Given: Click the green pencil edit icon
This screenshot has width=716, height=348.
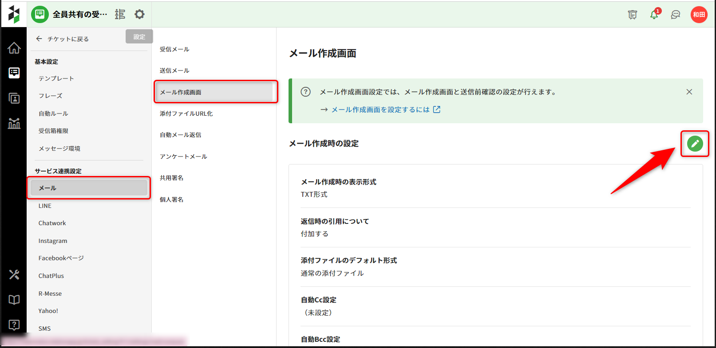Looking at the screenshot, I should (x=695, y=144).
